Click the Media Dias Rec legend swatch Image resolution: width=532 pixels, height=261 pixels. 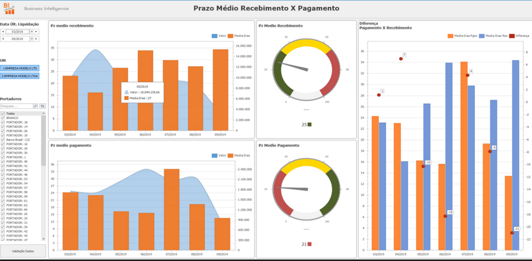pos(482,36)
